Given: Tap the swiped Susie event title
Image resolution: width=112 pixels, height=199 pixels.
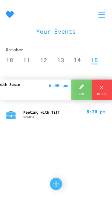Looking at the screenshot, I should coord(10,85).
